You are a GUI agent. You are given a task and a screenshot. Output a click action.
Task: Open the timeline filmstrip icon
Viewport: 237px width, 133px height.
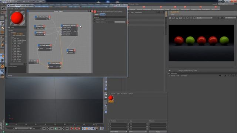(x=102, y=128)
